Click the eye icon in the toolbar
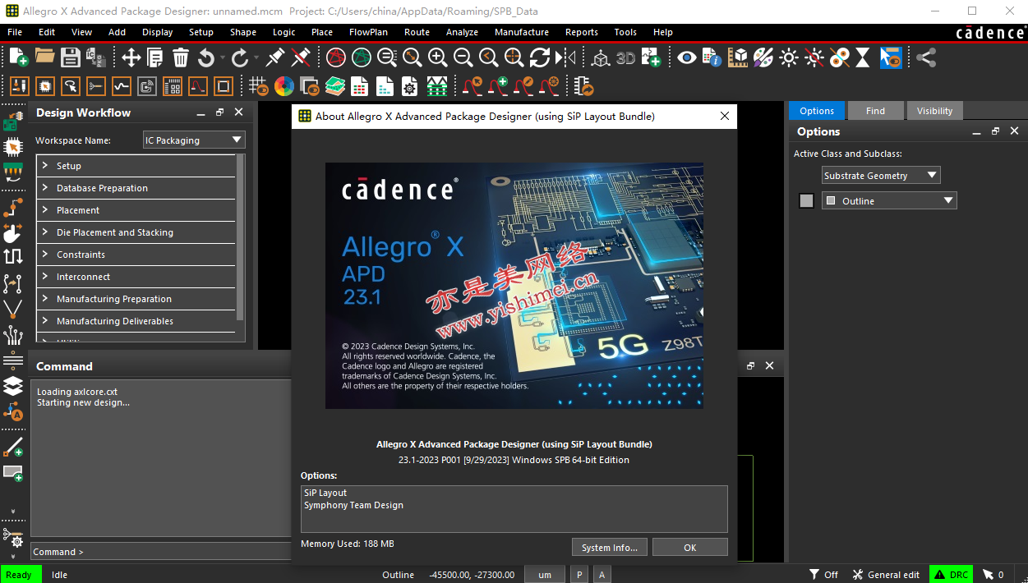Screen dimensions: 1028x583 click(x=686, y=57)
